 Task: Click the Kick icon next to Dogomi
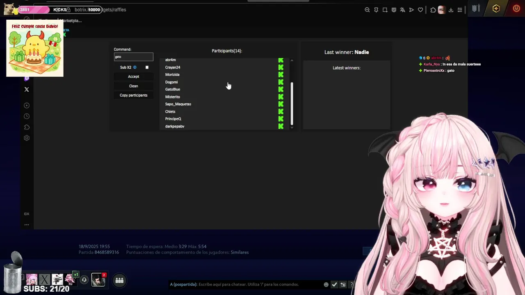tap(281, 82)
